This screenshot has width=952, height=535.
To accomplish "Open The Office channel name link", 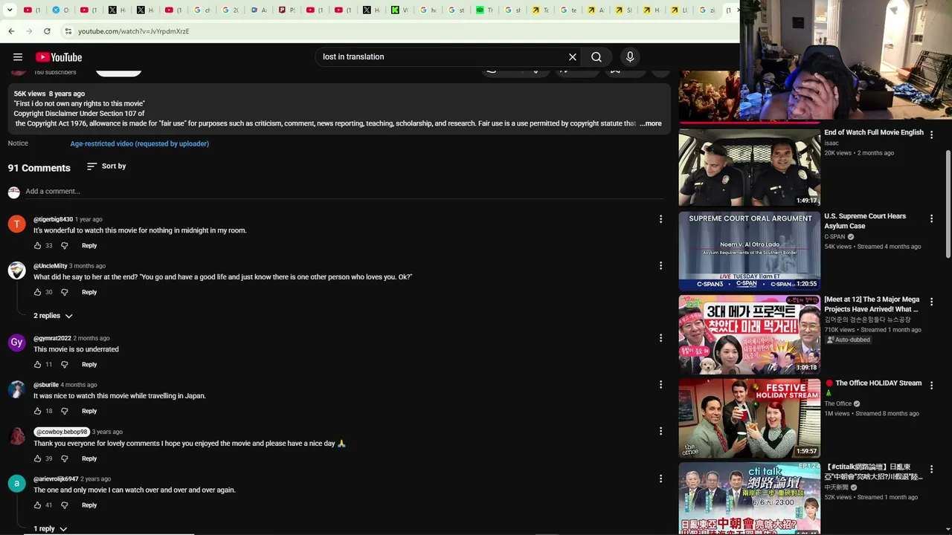I will [837, 404].
